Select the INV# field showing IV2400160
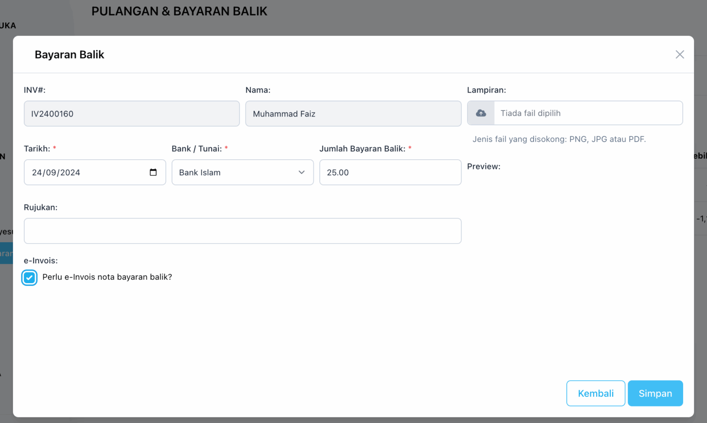Image resolution: width=707 pixels, height=423 pixels. point(132,114)
